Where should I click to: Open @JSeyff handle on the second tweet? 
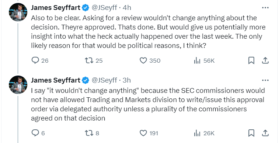[x=104, y=80]
